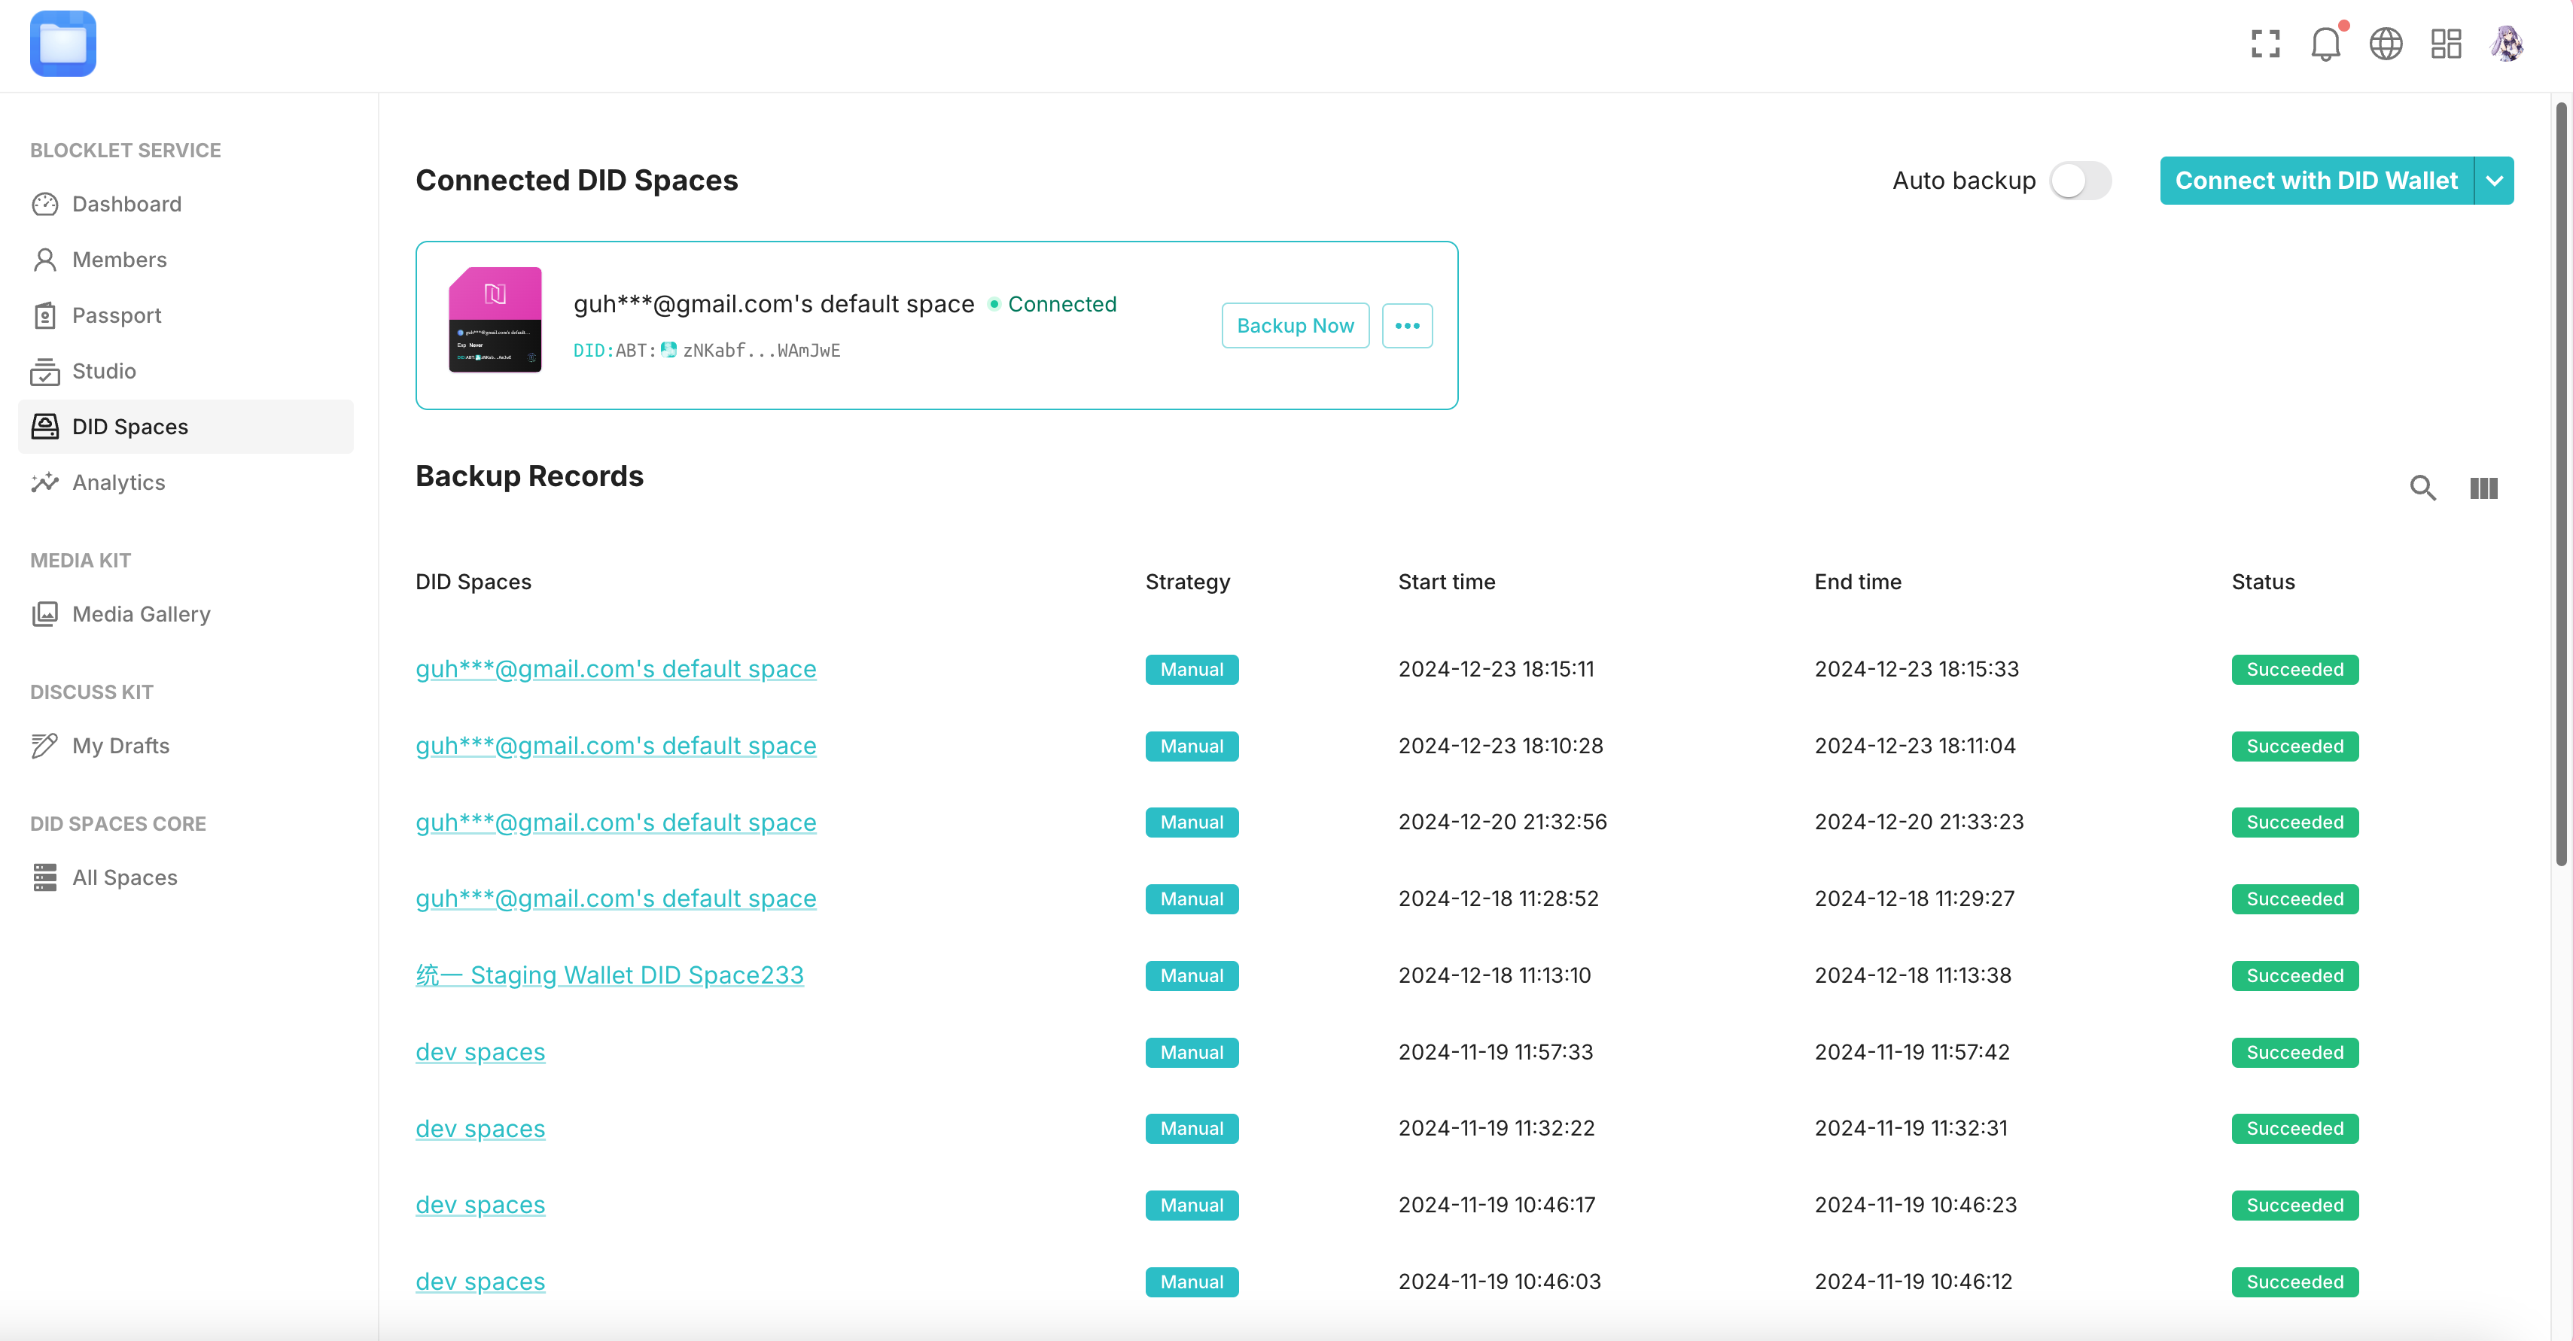Expand Connect with DID Wallet dropdown arrow
The height and width of the screenshot is (1341, 2576).
(x=2494, y=181)
